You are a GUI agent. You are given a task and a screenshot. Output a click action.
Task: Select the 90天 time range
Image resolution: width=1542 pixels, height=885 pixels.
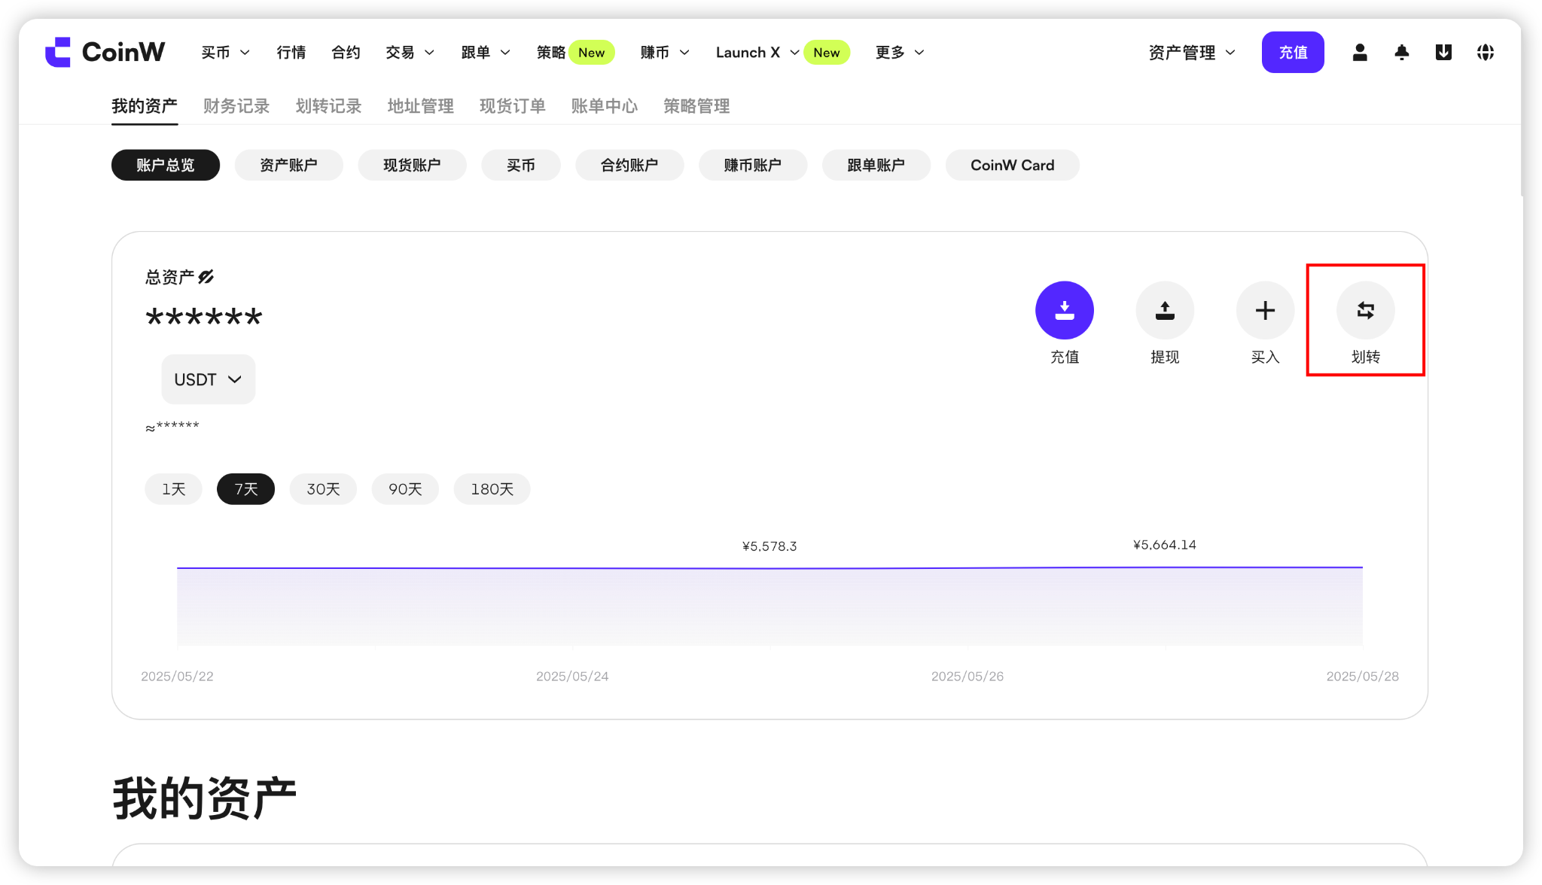coord(405,489)
